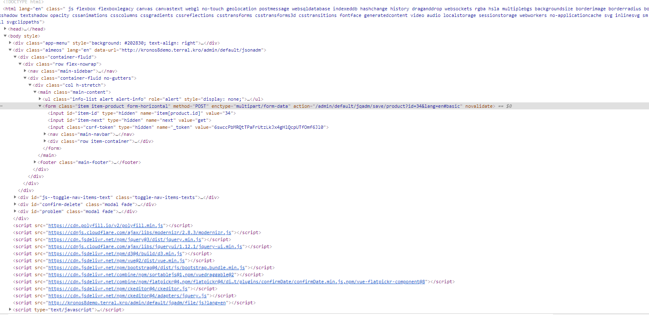This screenshot has height=315, width=649.
Task: Select the item-next hidden input line
Action: click(x=129, y=120)
